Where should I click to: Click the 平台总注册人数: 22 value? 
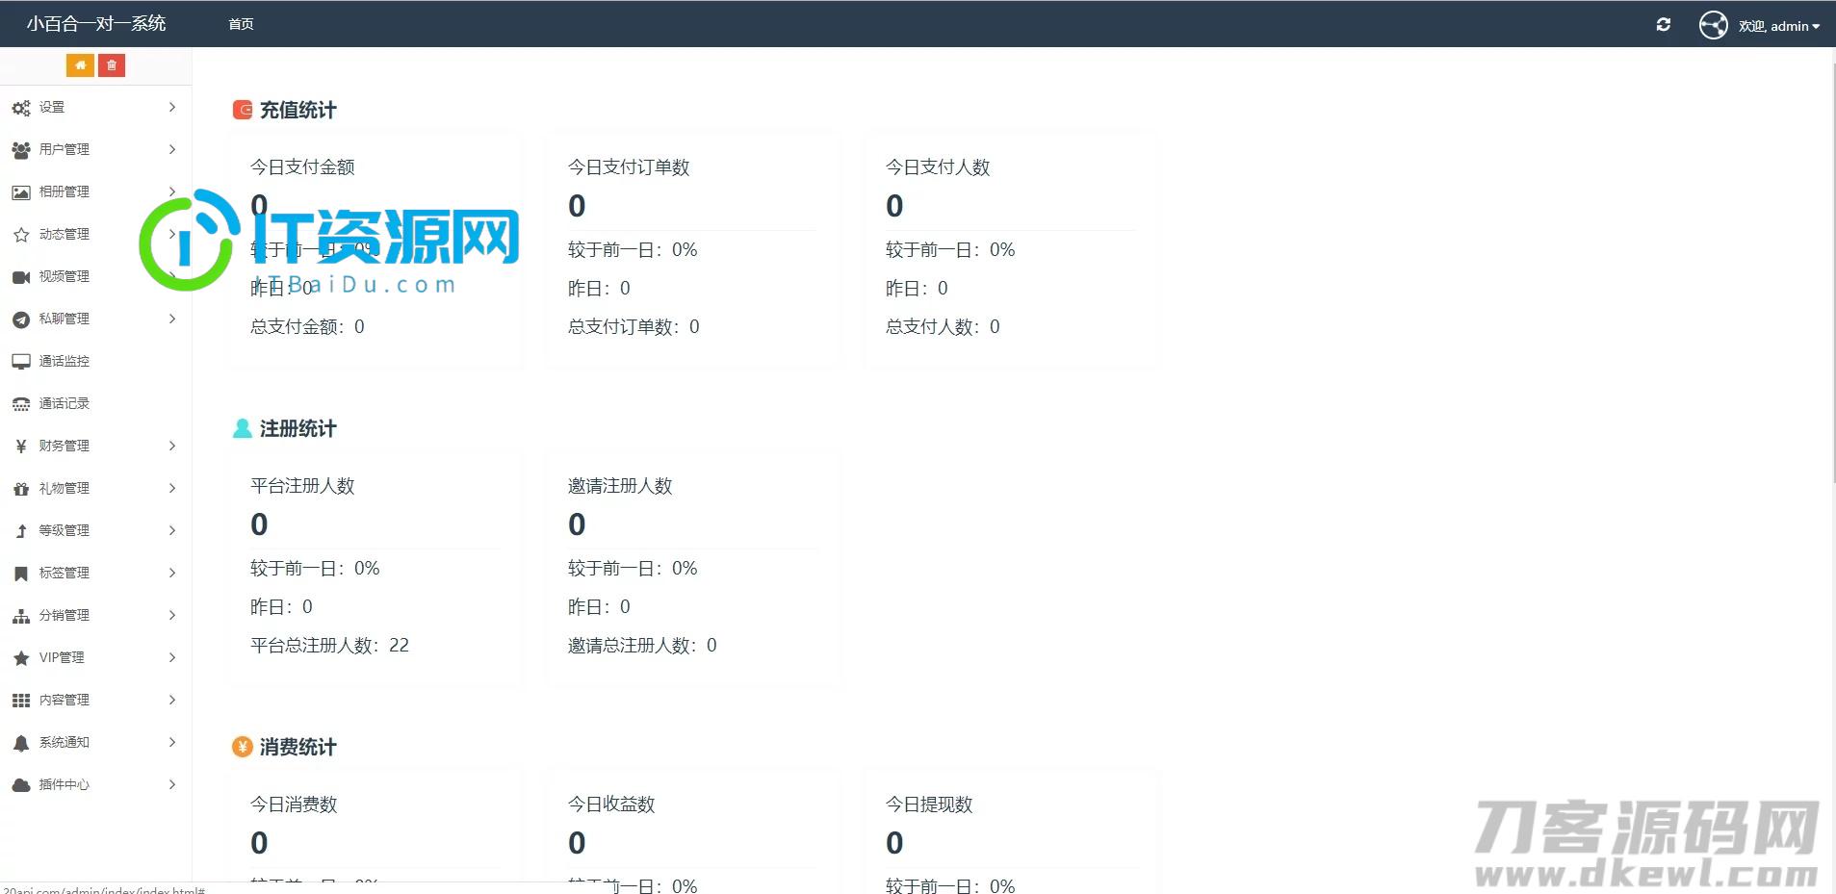(x=329, y=645)
